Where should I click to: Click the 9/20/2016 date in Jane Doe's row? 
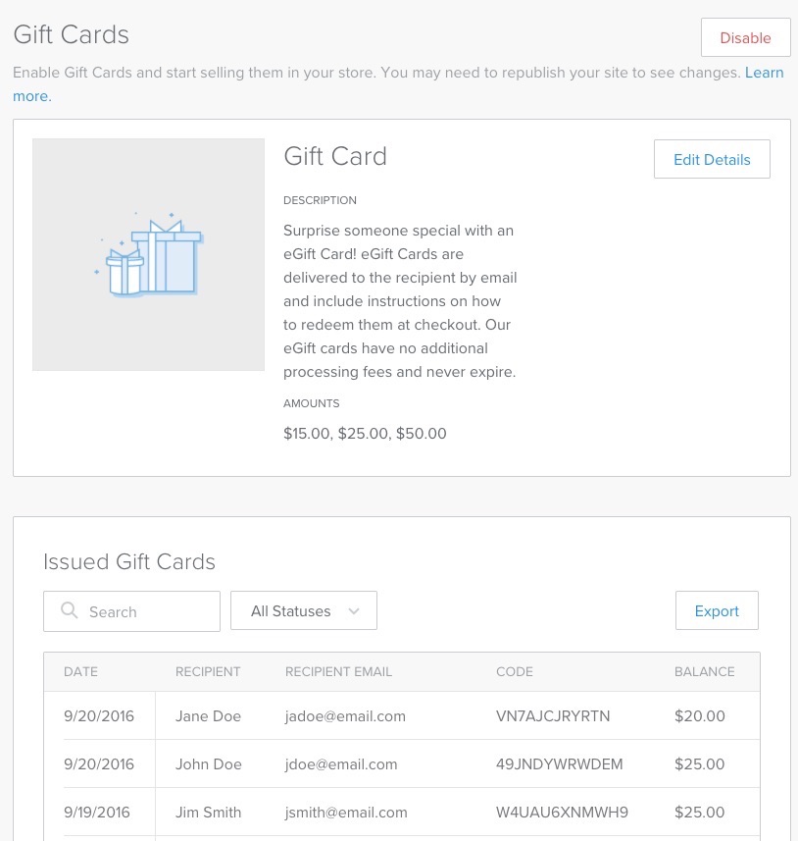click(99, 716)
